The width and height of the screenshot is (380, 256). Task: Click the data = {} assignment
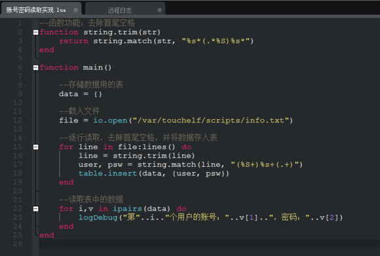click(x=81, y=94)
